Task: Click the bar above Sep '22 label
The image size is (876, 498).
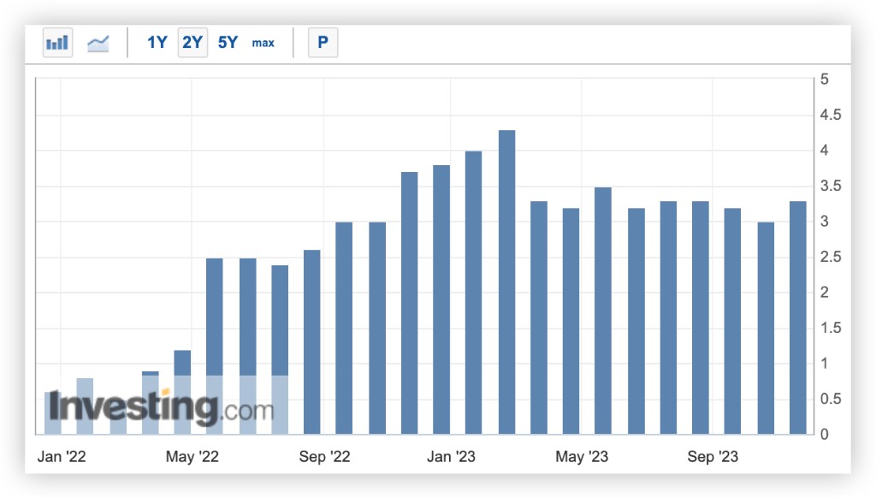Action: click(311, 341)
